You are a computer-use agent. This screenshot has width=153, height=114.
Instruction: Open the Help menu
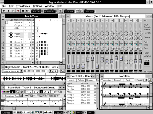59,6
